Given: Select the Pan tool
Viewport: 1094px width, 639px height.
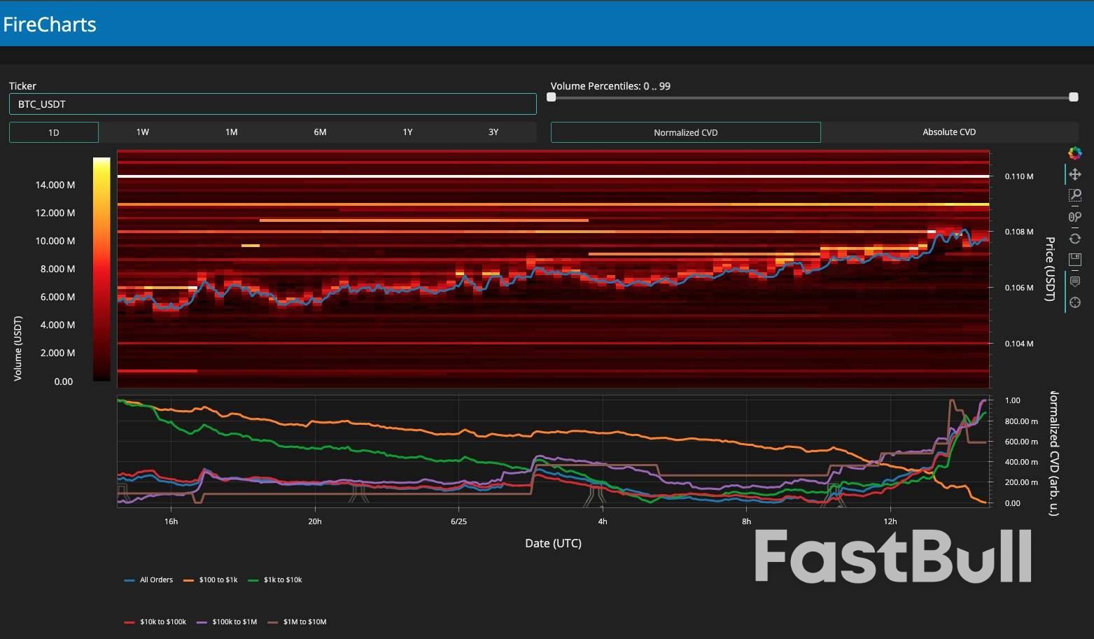Looking at the screenshot, I should point(1074,174).
